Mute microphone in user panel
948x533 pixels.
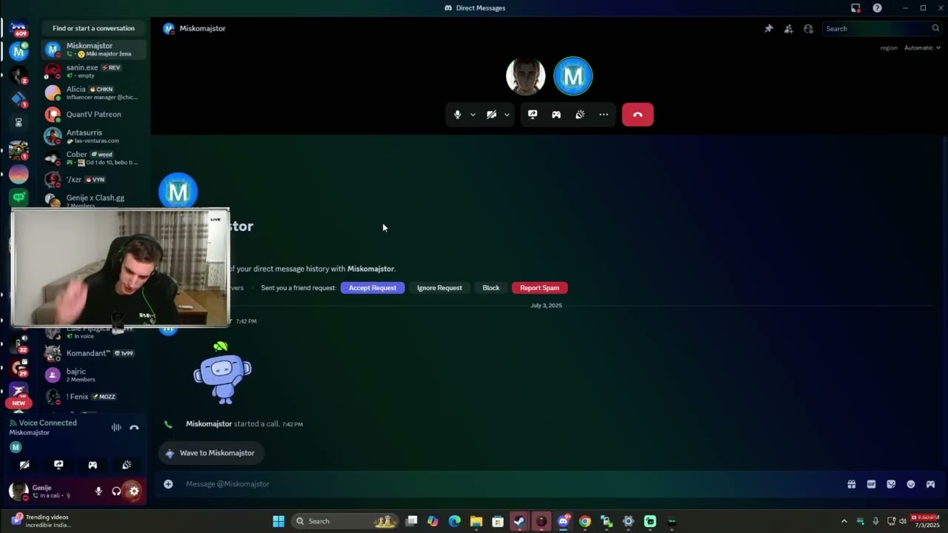[x=99, y=491]
